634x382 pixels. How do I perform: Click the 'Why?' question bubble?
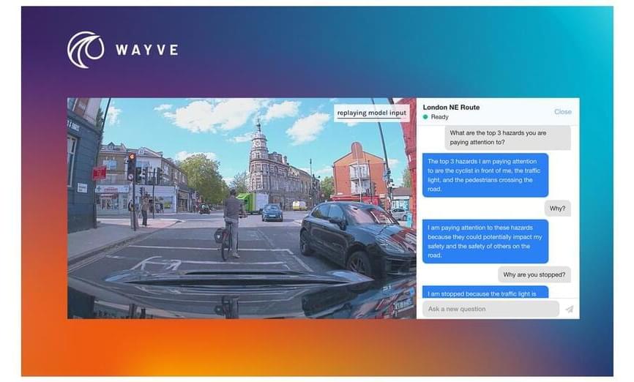click(557, 209)
